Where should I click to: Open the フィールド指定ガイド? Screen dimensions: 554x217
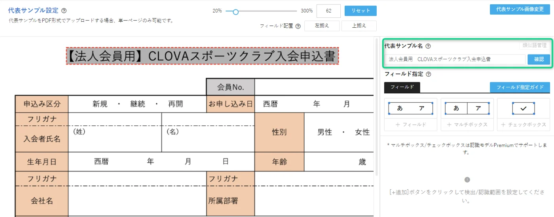tap(520, 87)
